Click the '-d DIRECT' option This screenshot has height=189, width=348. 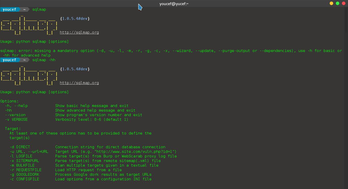pyautogui.click(x=20, y=147)
